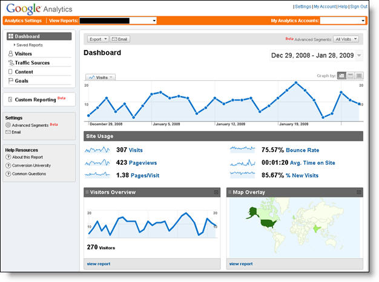Screen dimensions: 379x282
Task: Click the Goals flag icon
Action: click(11, 81)
